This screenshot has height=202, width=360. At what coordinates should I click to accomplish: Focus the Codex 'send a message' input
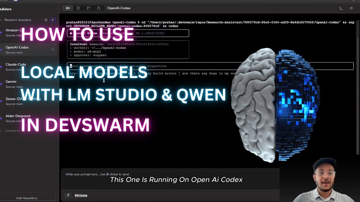coord(210,66)
